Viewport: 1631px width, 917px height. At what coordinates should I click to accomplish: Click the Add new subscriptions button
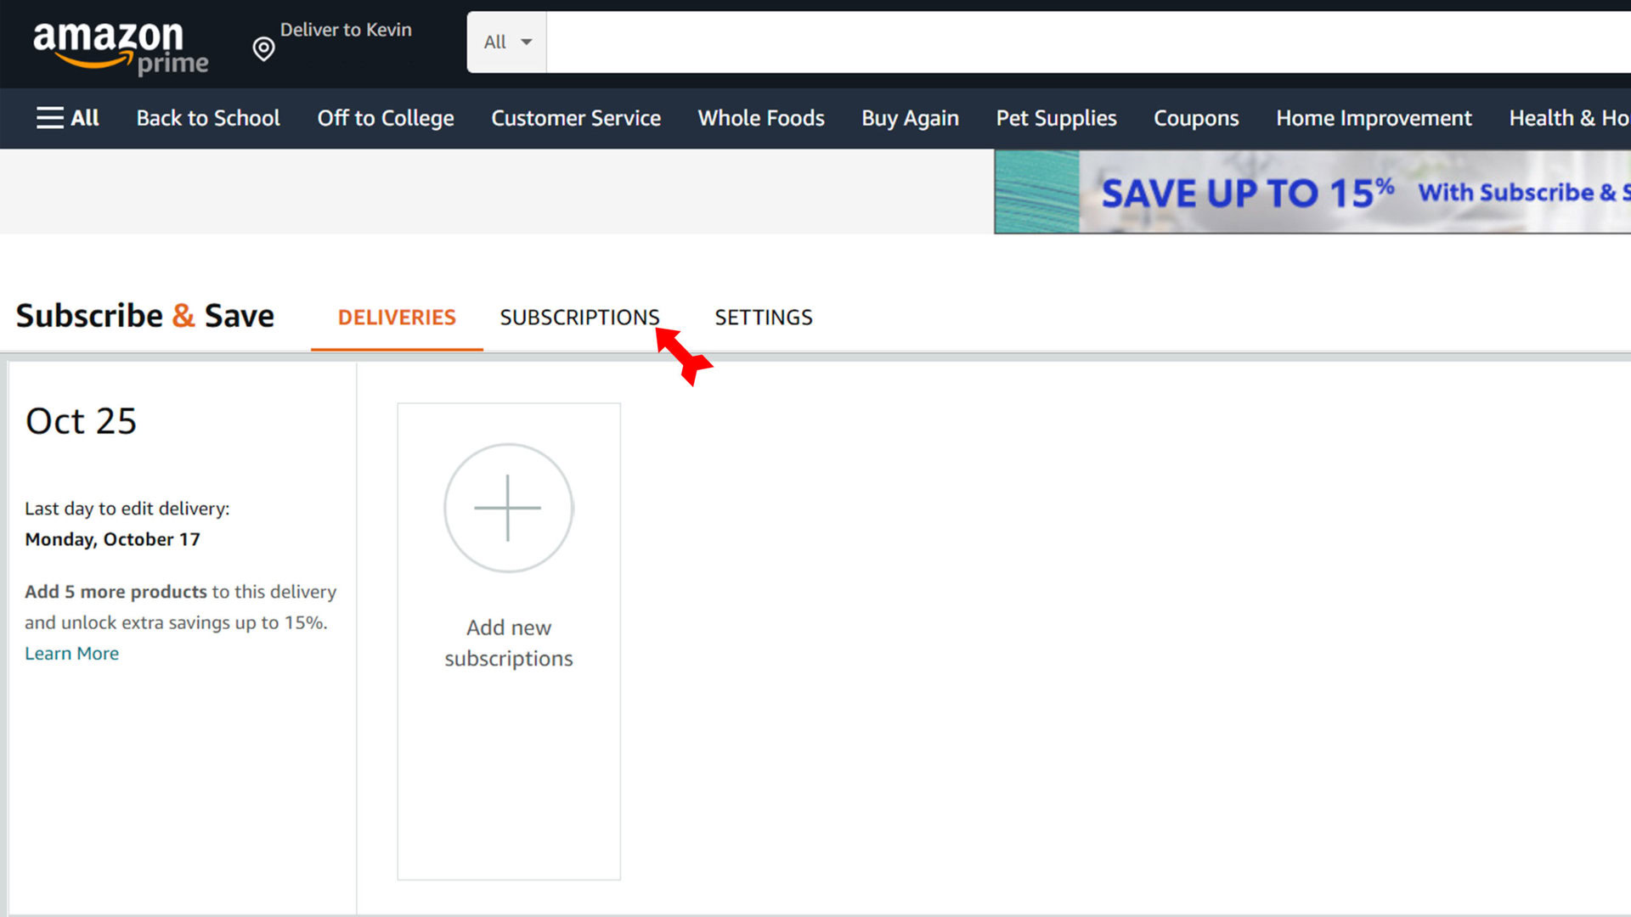[507, 640]
